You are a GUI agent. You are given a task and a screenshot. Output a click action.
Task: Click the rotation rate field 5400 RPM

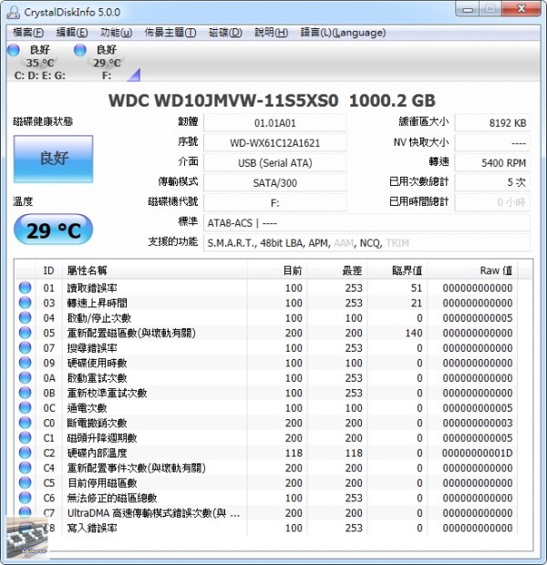492,163
